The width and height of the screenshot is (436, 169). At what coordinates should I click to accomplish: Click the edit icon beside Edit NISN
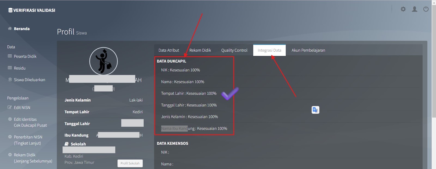[x=10, y=107]
